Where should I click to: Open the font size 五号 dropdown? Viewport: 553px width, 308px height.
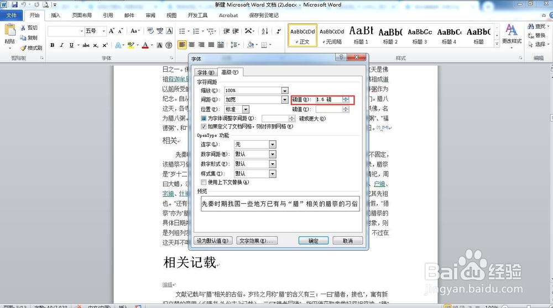(x=104, y=31)
